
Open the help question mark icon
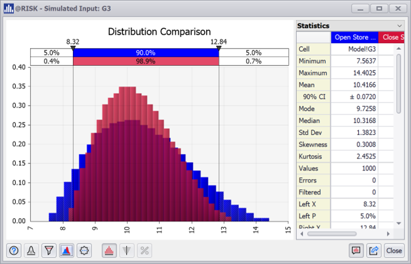tap(13, 250)
